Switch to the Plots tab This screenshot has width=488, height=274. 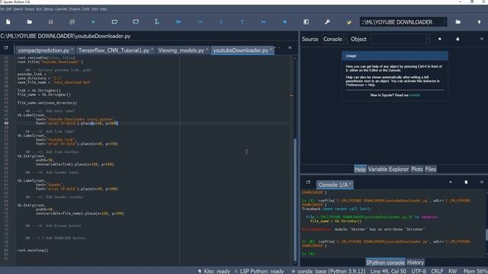pos(417,169)
